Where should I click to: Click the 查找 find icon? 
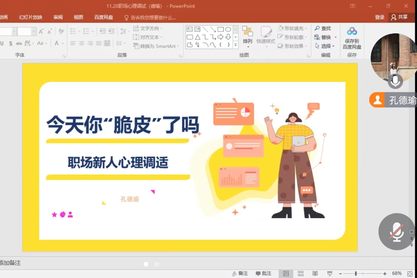click(323, 28)
